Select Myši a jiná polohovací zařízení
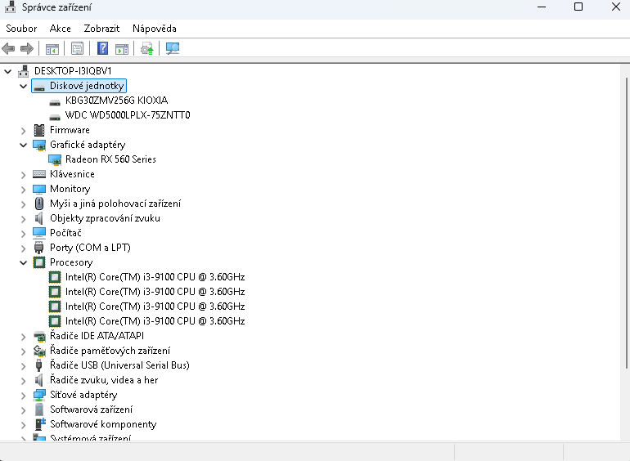The image size is (630, 461). pos(115,204)
